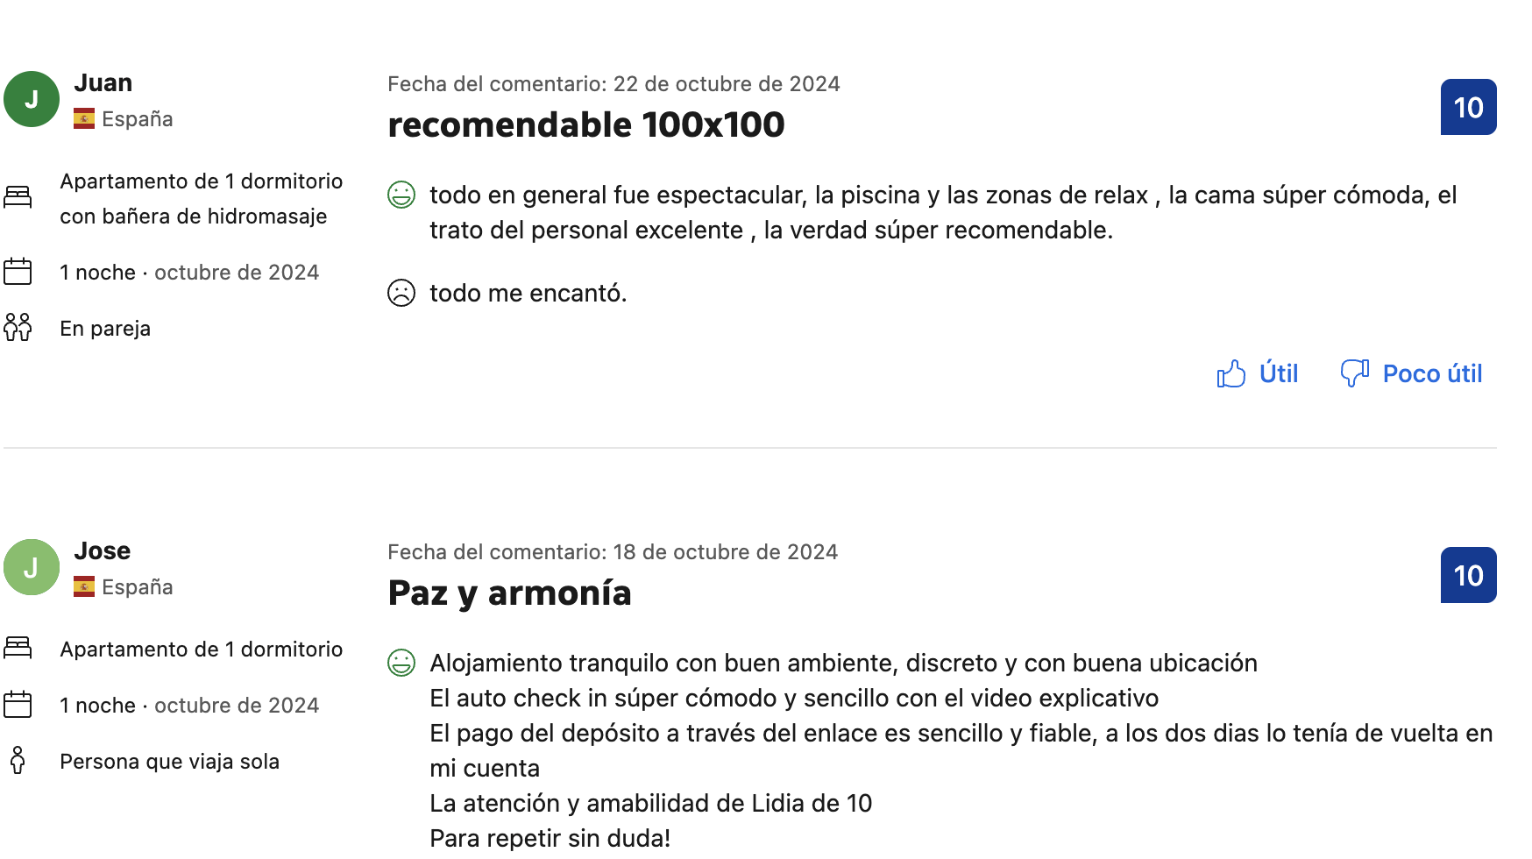
Task: Open the 'Paz y armonía' review title
Action: coord(509,593)
